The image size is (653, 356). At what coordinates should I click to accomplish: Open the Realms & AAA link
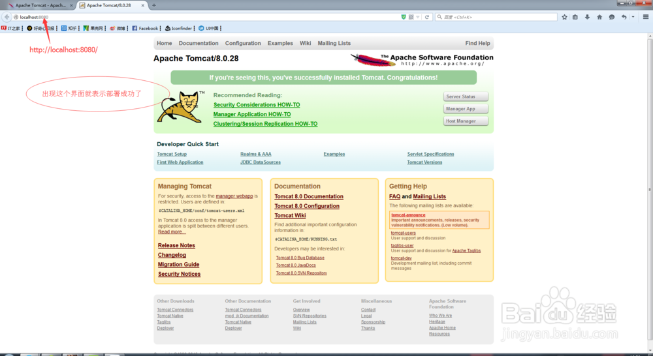tap(256, 154)
